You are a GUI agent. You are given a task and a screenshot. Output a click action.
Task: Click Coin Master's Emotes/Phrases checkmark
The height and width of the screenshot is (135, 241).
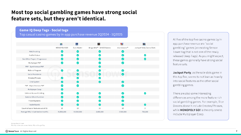coord(77,78)
